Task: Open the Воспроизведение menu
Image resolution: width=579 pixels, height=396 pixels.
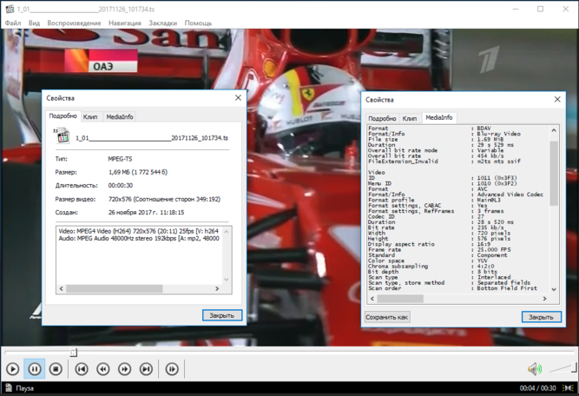Action: 74,23
